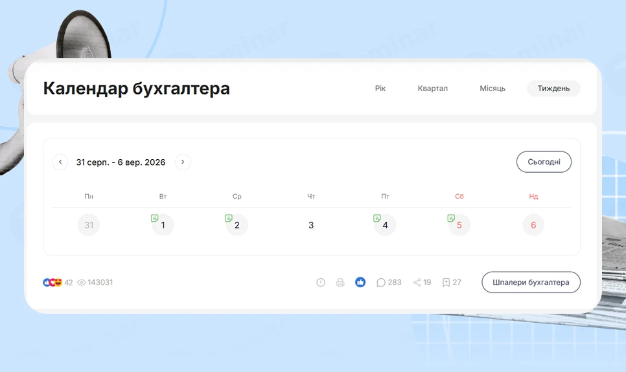
Task: Open the green note icon on day 5
Action: 451,218
